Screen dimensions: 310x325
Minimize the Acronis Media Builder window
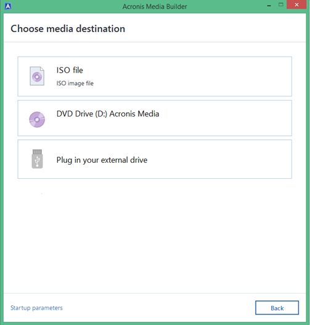269,6
